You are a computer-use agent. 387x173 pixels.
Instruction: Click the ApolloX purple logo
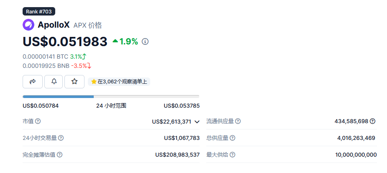28,25
